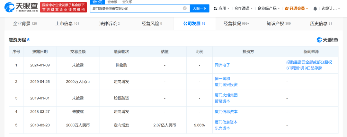This screenshot has width=347, height=137.
Task: Click the TianYanCha logo at top left
Action: point(21,7)
